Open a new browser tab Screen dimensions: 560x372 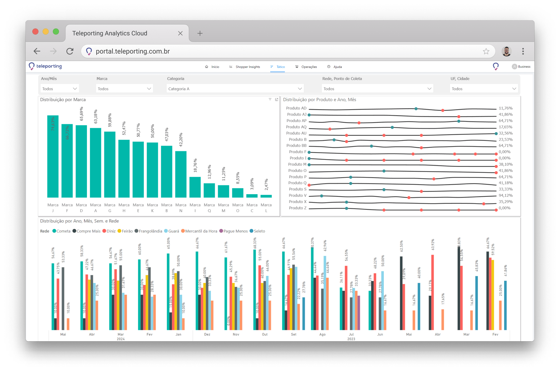point(200,33)
